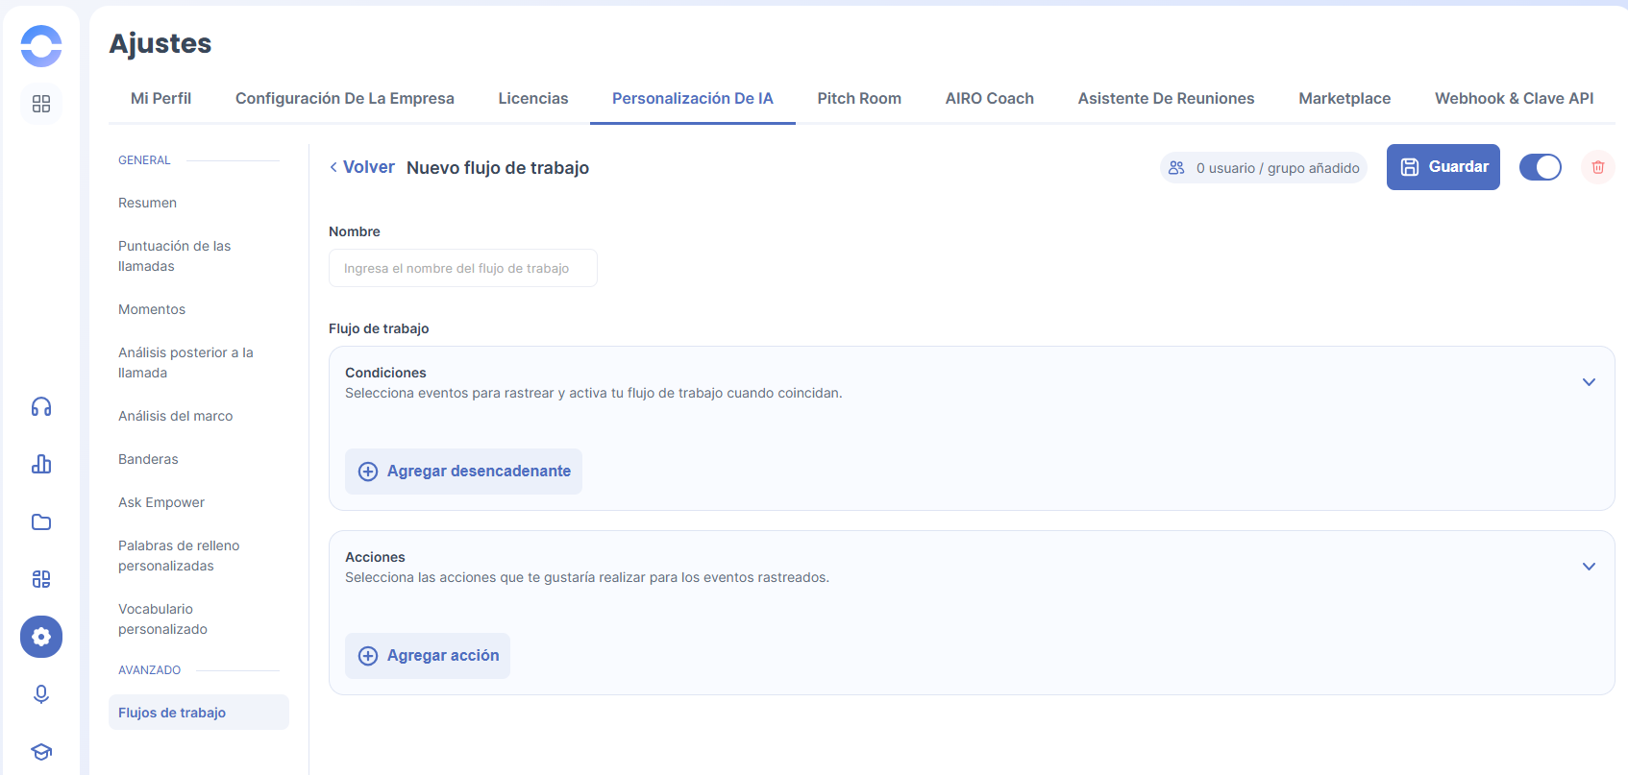Delete workflow with red trash icon
This screenshot has height=775, width=1628.
click(1597, 167)
